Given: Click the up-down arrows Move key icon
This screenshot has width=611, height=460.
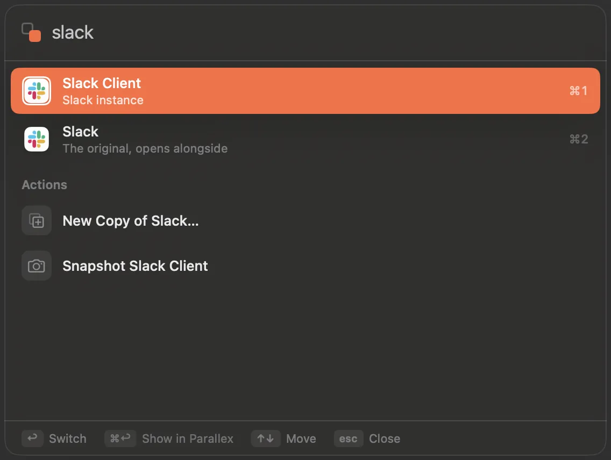Looking at the screenshot, I should 266,439.
